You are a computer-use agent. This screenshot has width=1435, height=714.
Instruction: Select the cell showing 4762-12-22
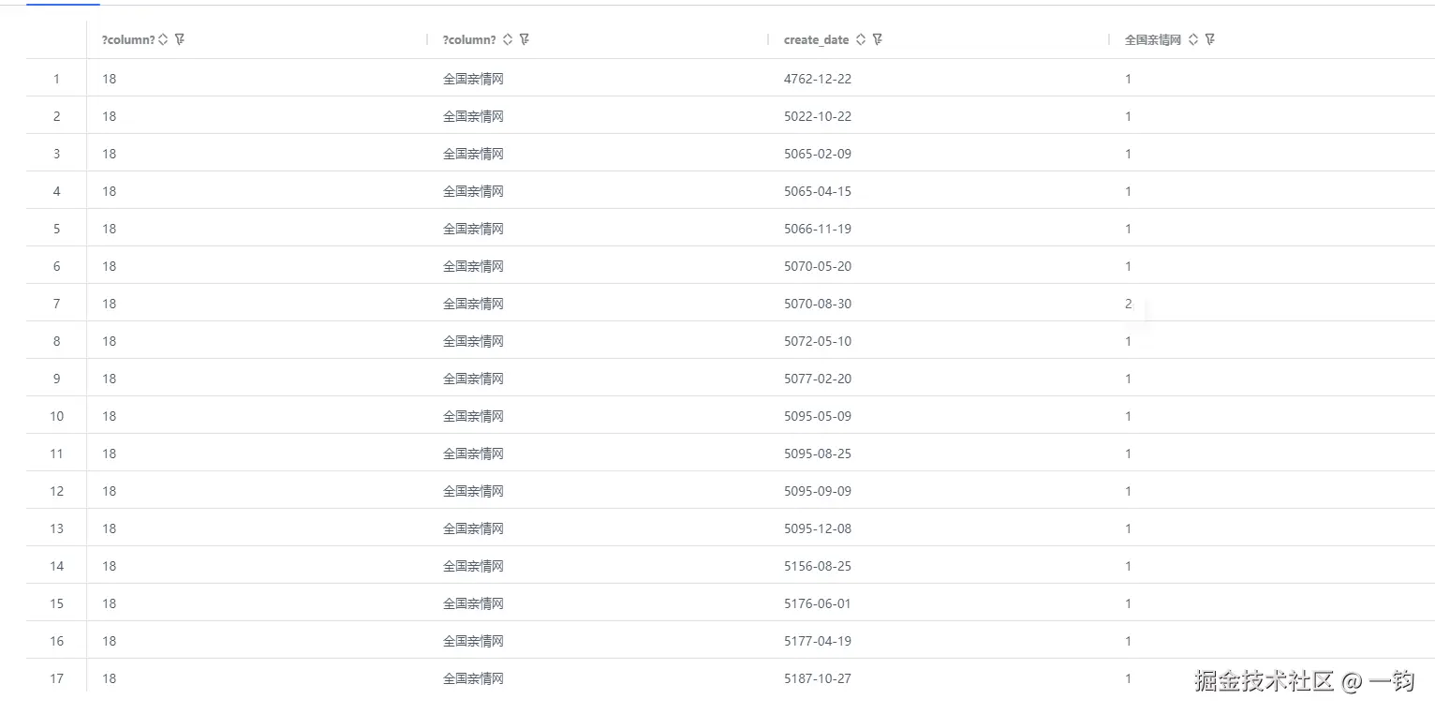pyautogui.click(x=817, y=78)
